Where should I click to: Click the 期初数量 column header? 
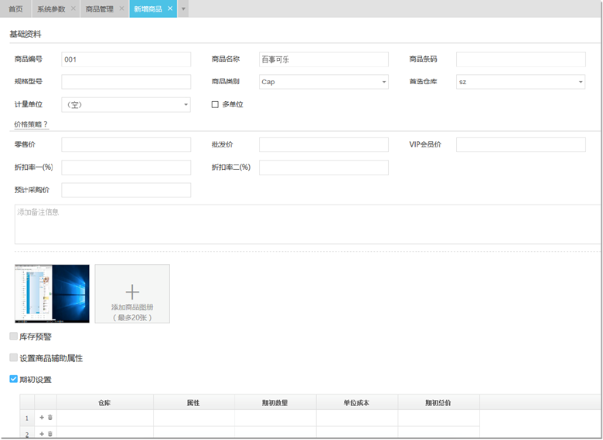[x=275, y=403]
